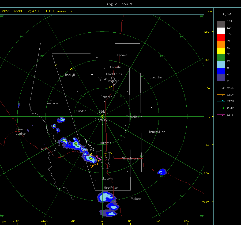Click the white 04DK track arrow
The width and height of the screenshot is (241, 225).
221,88
